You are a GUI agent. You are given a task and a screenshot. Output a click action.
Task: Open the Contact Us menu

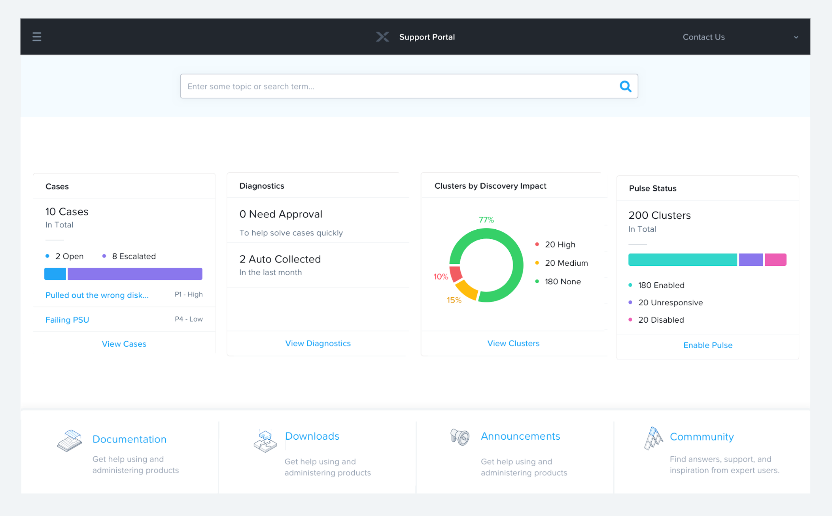[703, 37]
